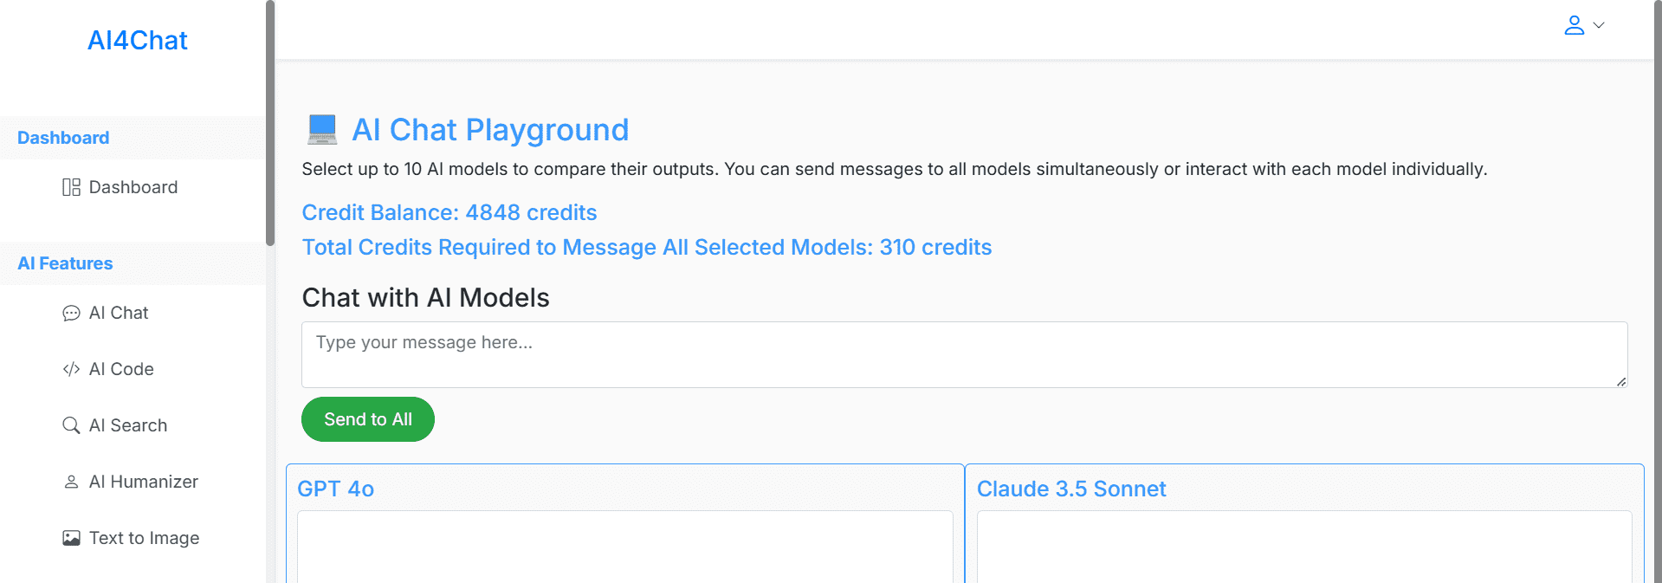Click the Dashboard grid icon
The height and width of the screenshot is (583, 1662).
pyautogui.click(x=71, y=187)
